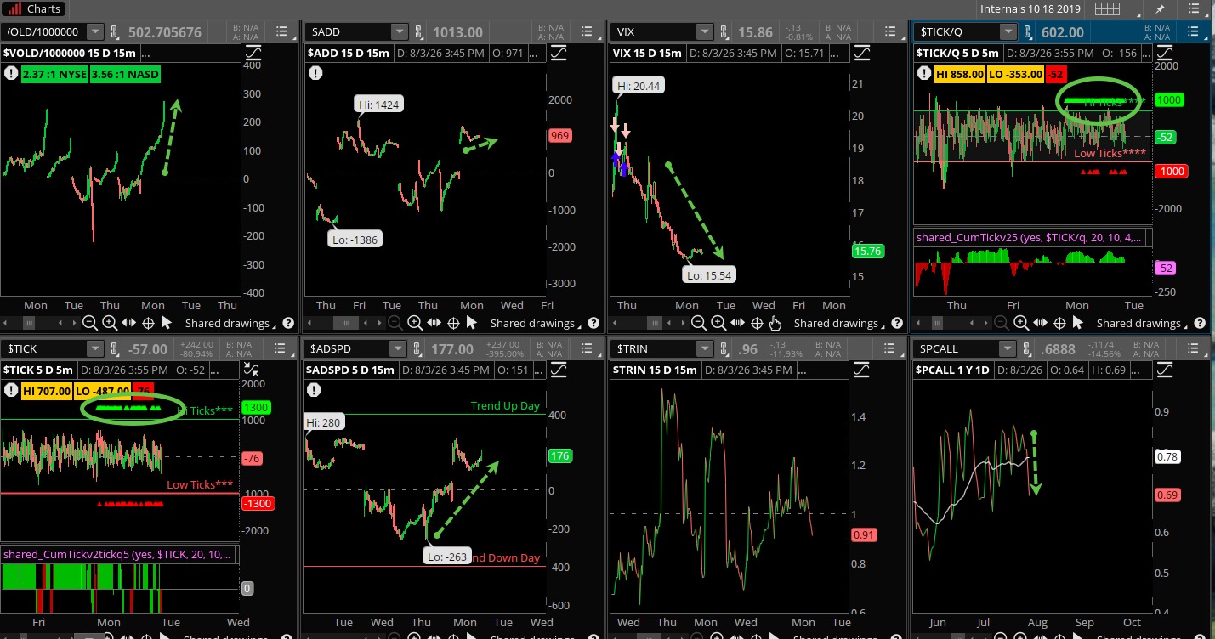Click the scrollbar thumb under $VOLD/1000000 chart
This screenshot has height=639, width=1215.
click(x=29, y=323)
